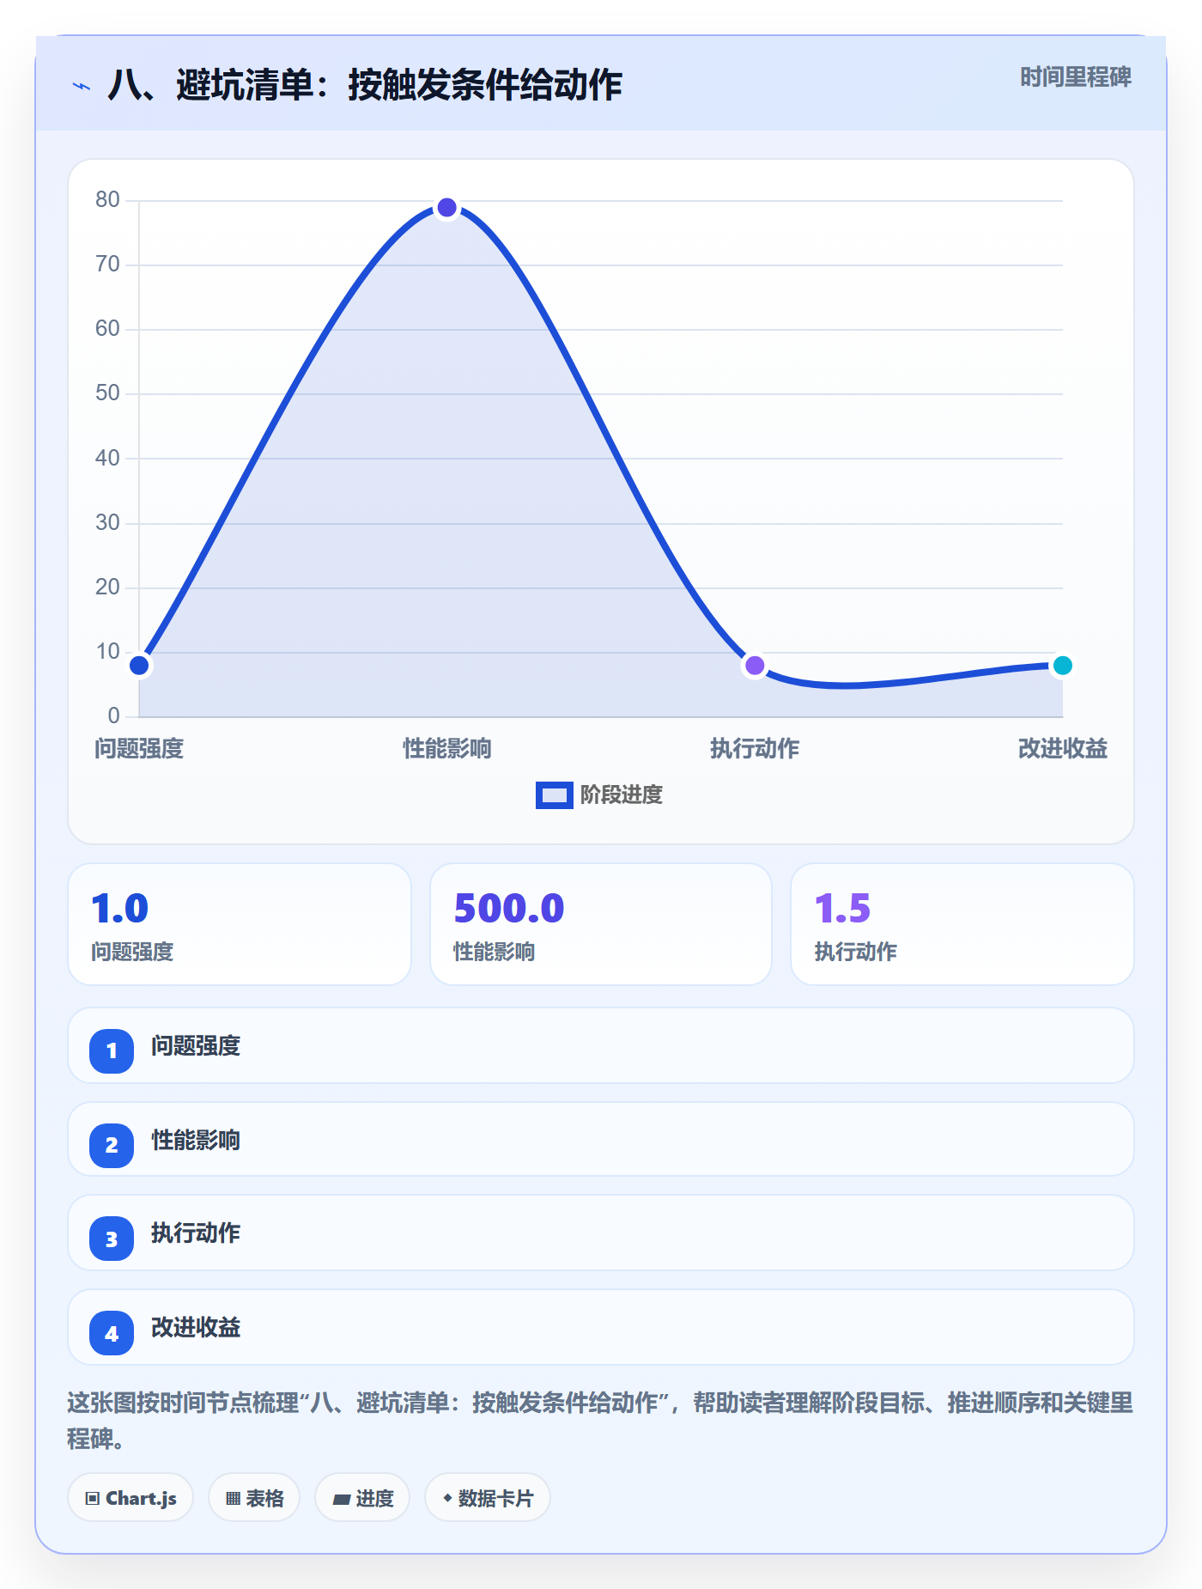Click the 性能影响 x-axis label

coord(447,749)
